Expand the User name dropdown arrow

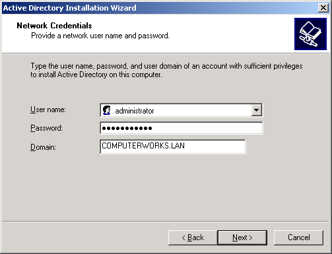pyautogui.click(x=257, y=110)
